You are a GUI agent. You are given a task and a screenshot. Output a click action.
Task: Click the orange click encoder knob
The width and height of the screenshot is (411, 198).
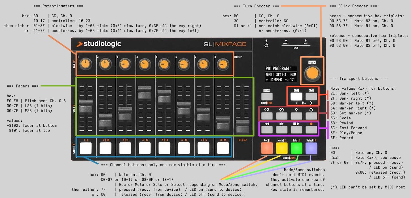[x=312, y=74]
